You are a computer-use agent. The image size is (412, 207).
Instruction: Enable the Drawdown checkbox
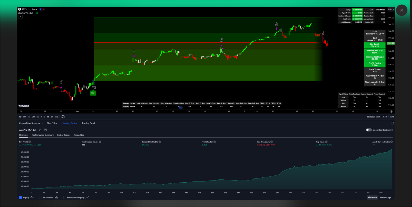40,197
